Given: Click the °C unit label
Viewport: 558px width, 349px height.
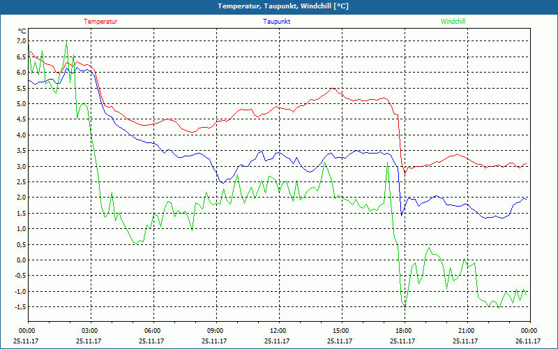Looking at the screenshot, I should point(22,31).
